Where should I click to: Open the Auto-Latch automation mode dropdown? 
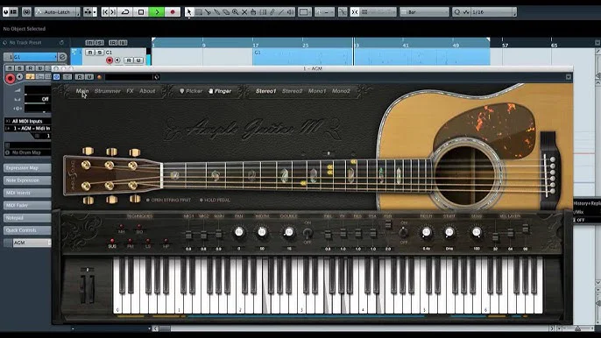[x=58, y=12]
